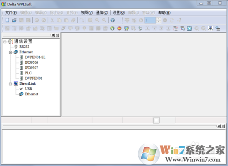This screenshot has height=166, width=228.
Task: Select the DirectLink tree node
Action: click(x=27, y=83)
